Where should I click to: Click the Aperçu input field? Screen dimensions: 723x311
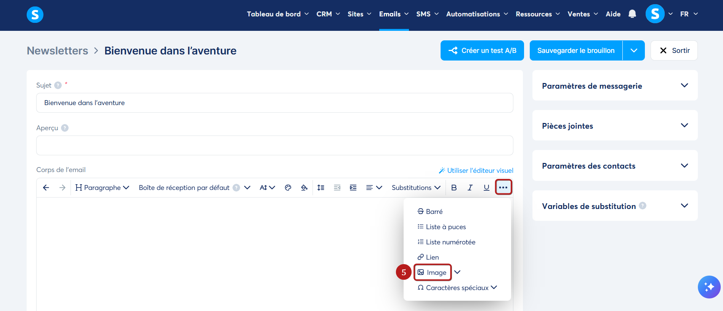click(x=275, y=145)
